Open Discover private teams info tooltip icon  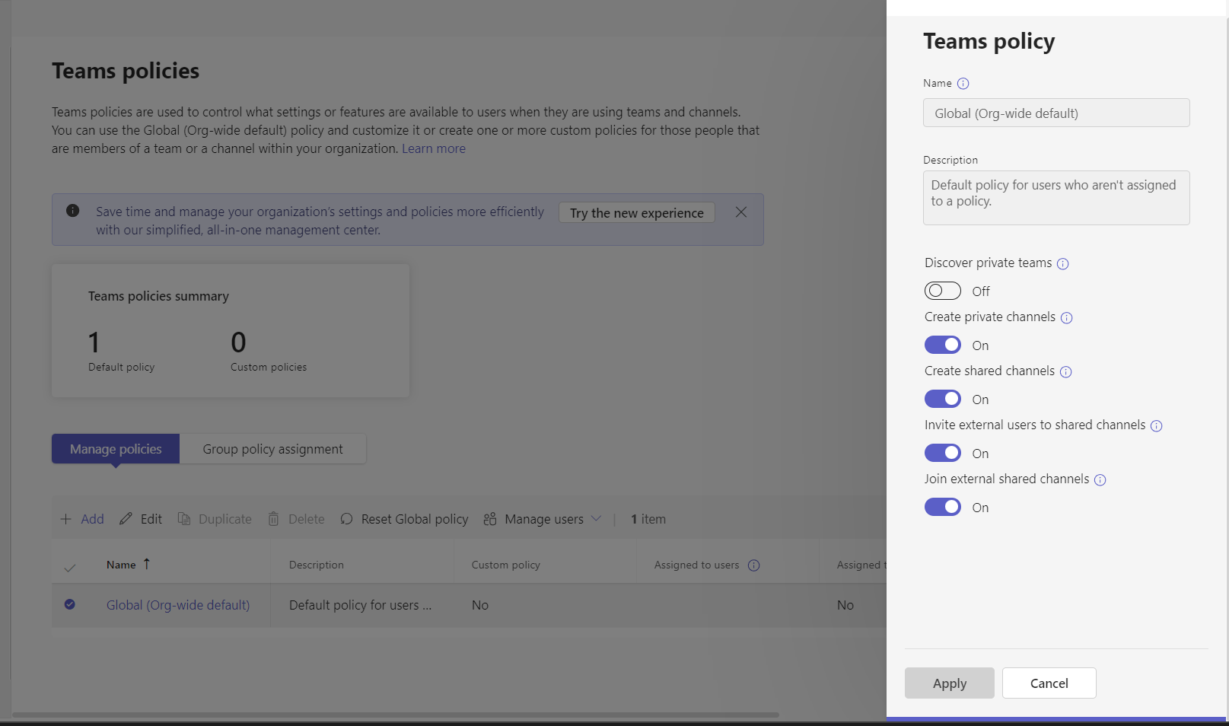tap(1063, 264)
